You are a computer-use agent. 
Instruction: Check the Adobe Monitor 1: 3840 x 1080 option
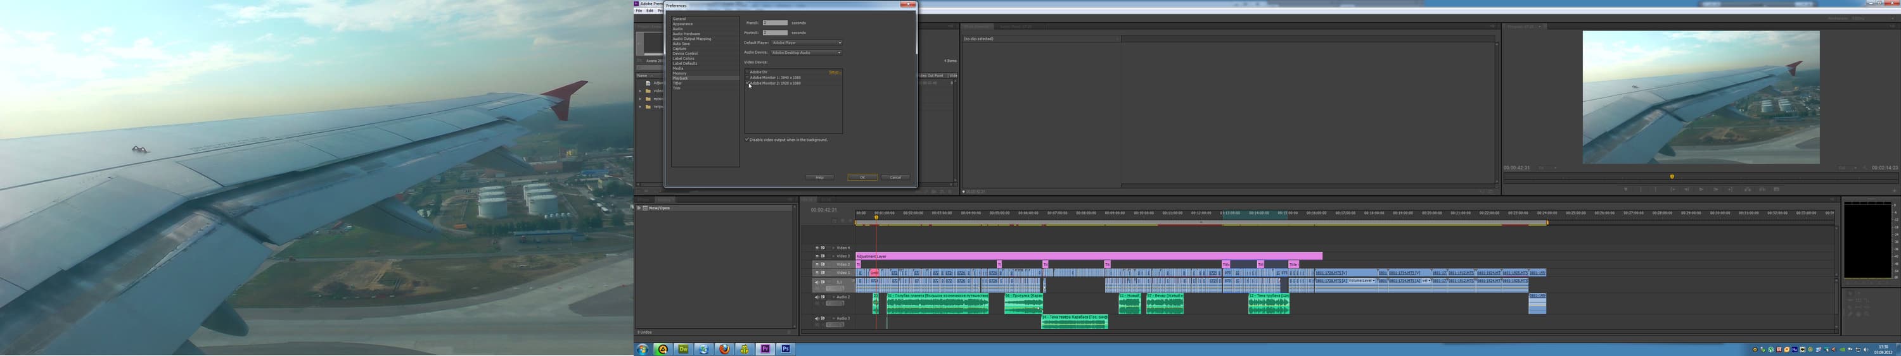[x=748, y=77]
